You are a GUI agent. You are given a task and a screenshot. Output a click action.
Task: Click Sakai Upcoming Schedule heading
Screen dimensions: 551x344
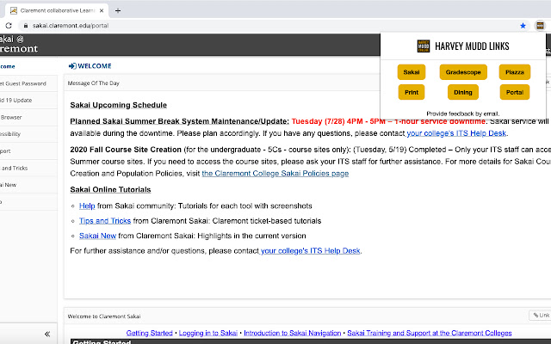(x=119, y=105)
